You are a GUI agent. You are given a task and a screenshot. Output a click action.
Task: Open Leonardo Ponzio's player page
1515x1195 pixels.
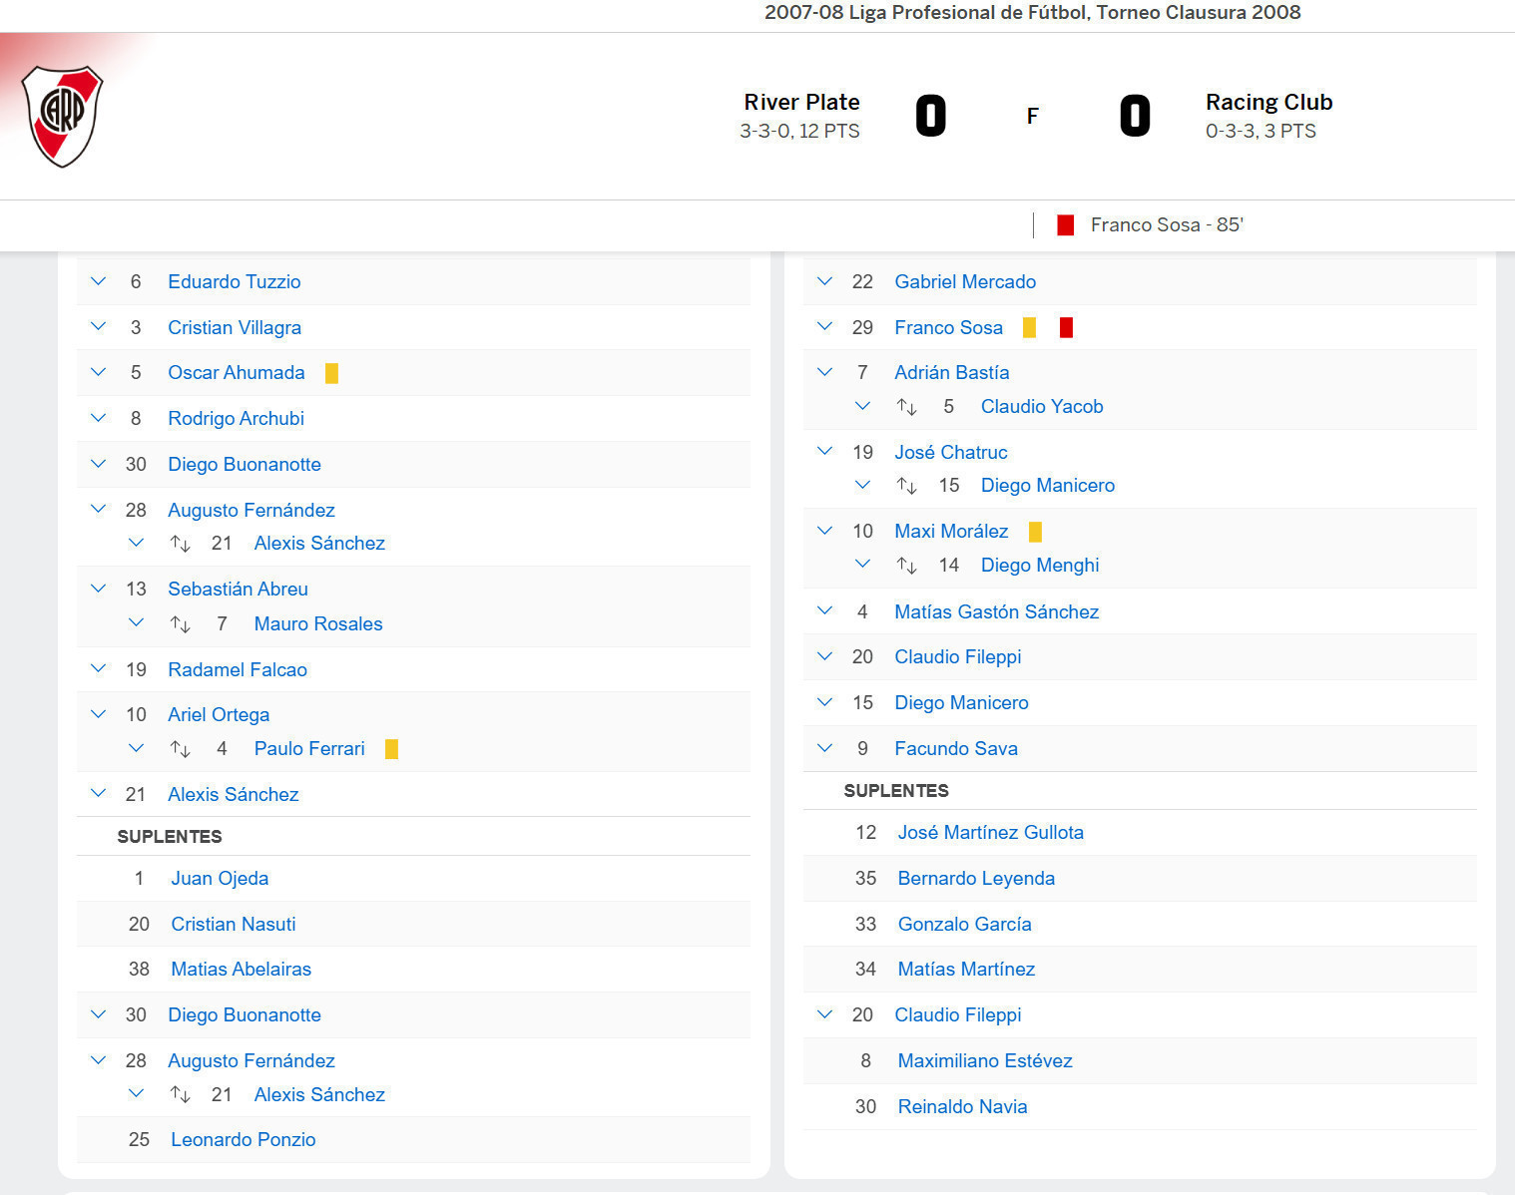243,1140
